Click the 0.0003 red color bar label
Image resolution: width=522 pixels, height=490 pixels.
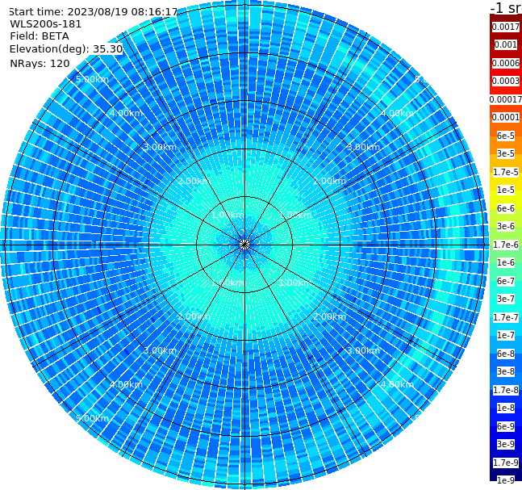[x=506, y=81]
